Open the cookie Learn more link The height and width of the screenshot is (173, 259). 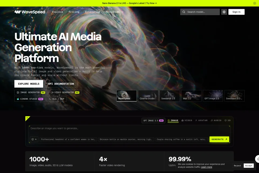click(x=206, y=167)
